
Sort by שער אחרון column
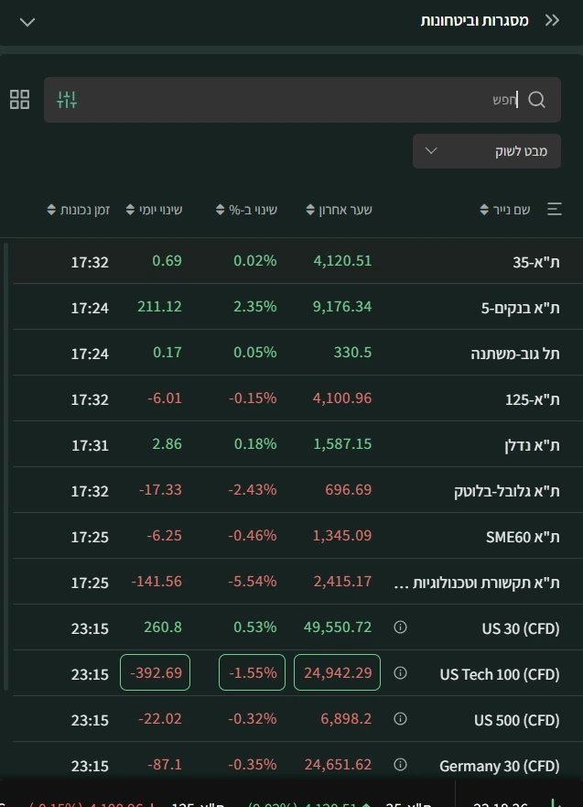[x=339, y=210]
